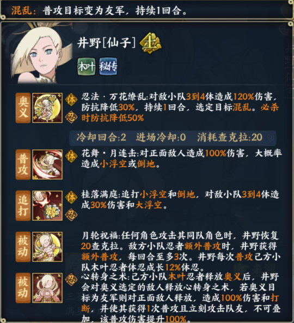Click the first 被动 label

coord(23,246)
